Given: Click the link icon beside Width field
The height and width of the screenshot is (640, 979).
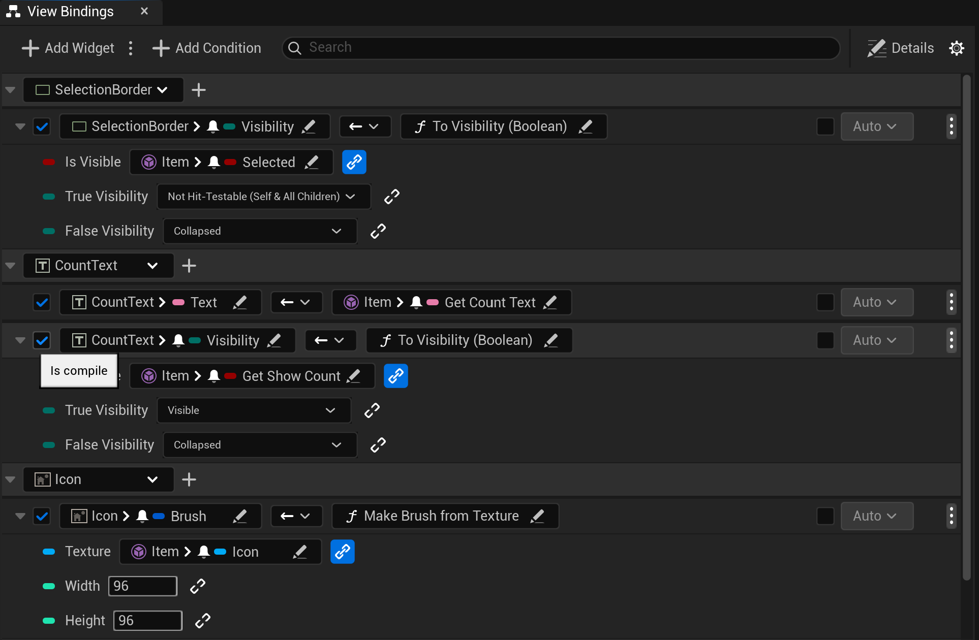Looking at the screenshot, I should coord(198,586).
